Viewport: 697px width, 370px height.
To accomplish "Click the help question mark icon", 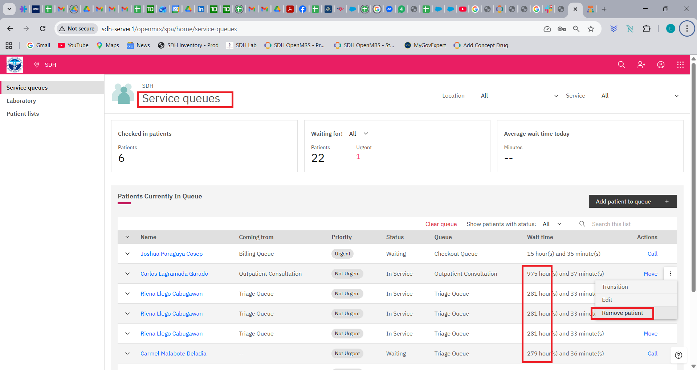I will coord(678,355).
